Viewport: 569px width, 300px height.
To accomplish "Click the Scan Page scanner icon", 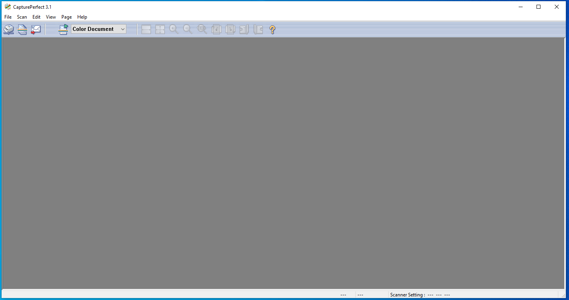I will pyautogui.click(x=9, y=29).
